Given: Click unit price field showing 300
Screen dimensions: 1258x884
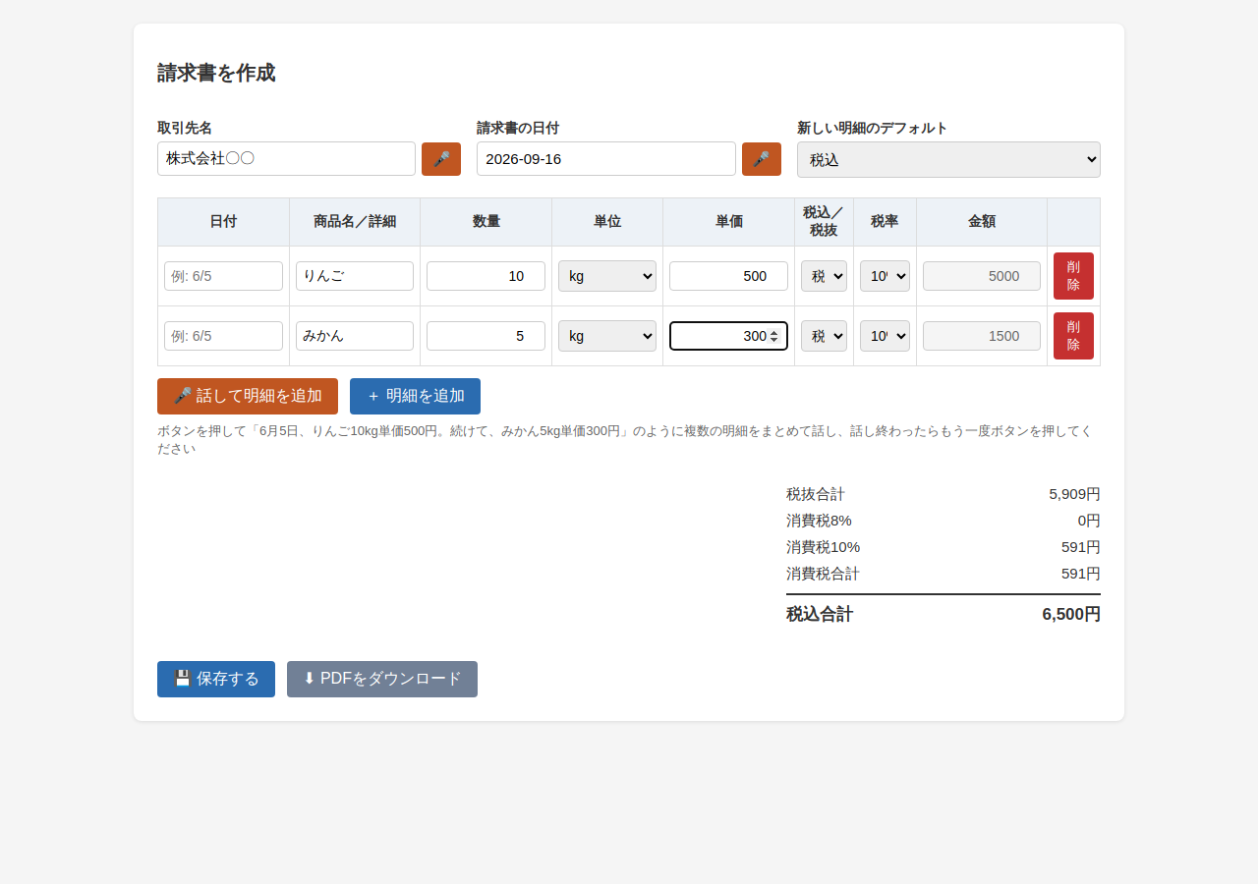Looking at the screenshot, I should (728, 336).
